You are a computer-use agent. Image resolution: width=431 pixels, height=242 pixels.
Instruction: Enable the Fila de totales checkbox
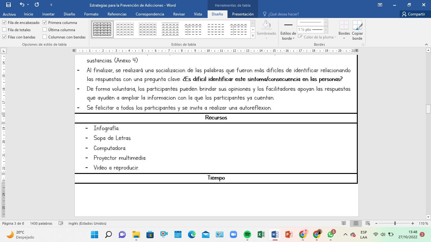(4, 30)
